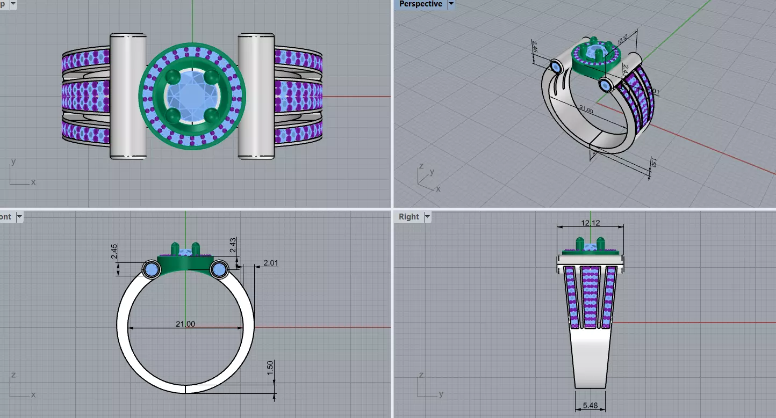Select the 5.48 dimension in Right view
The height and width of the screenshot is (418, 776).
coord(590,407)
